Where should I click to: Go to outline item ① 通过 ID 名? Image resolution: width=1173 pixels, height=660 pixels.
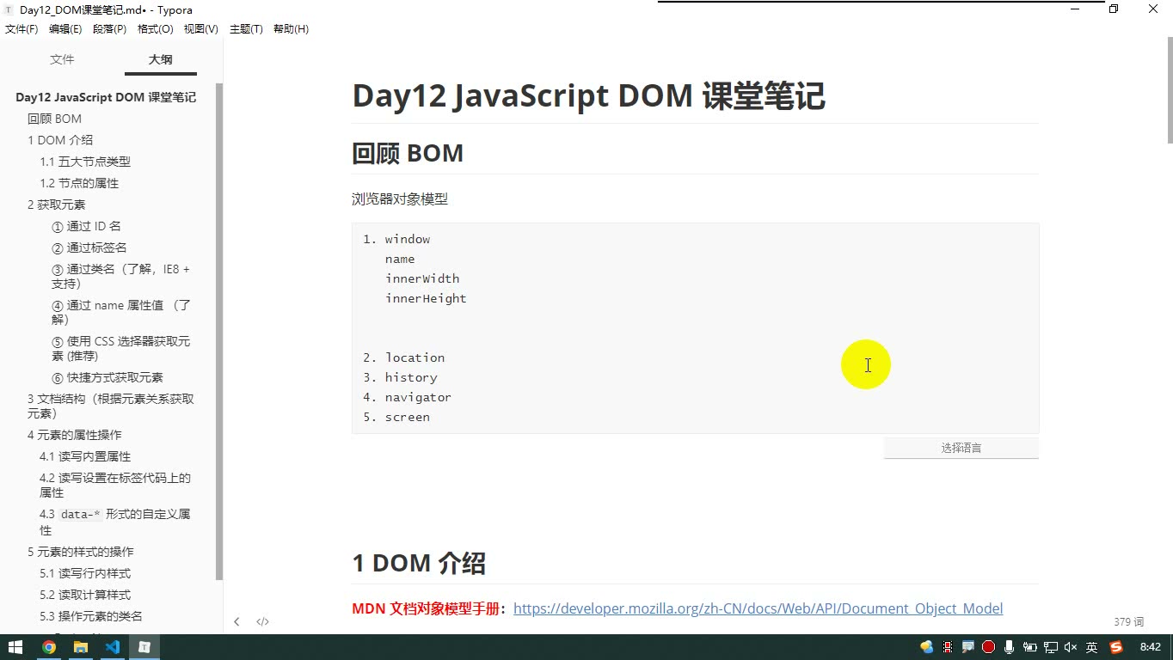pyautogui.click(x=86, y=226)
